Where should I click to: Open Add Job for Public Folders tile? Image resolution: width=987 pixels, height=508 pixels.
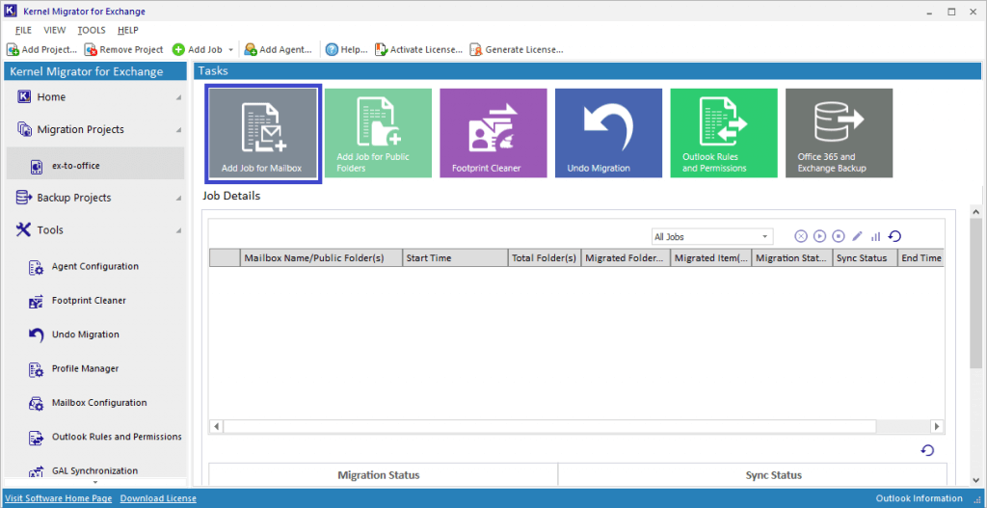click(x=378, y=133)
